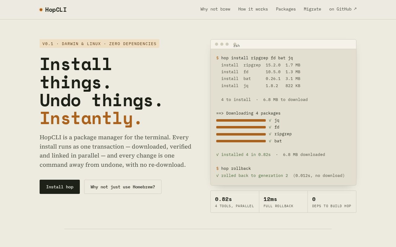The height and width of the screenshot is (247, 396).
Task: Click the HopCLI description paragraph
Action: click(115, 151)
